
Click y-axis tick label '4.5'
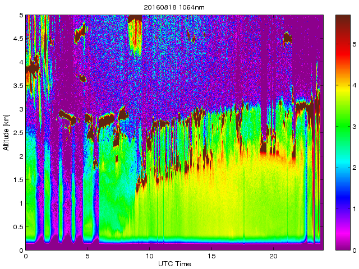pos(18,39)
